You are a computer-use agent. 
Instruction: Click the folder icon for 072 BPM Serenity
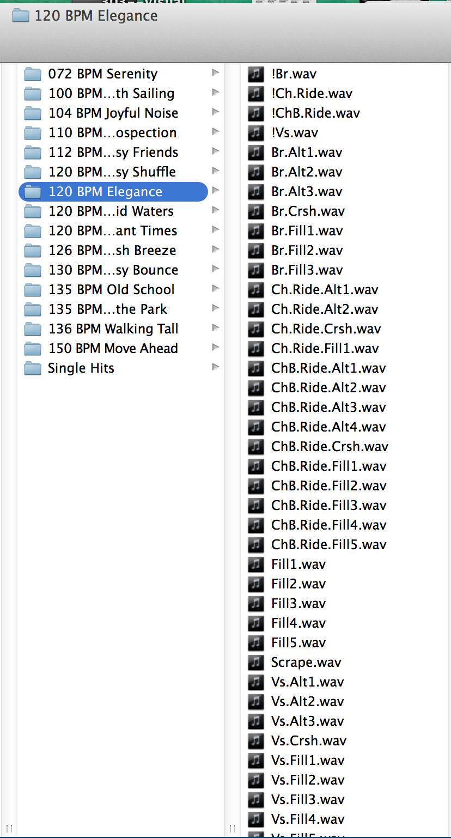click(33, 74)
